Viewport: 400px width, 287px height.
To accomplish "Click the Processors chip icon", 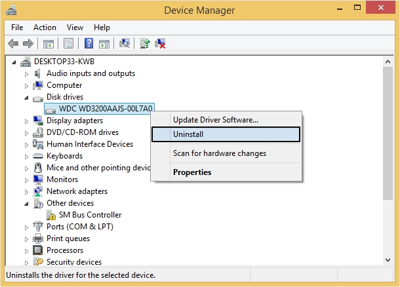I will (38, 250).
